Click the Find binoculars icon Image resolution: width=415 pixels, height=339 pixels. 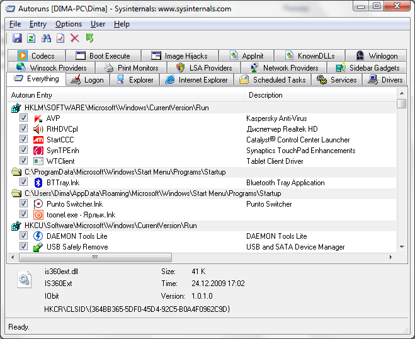point(46,38)
